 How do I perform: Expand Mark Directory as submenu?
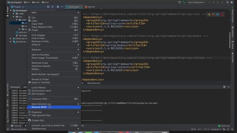pos(54,104)
